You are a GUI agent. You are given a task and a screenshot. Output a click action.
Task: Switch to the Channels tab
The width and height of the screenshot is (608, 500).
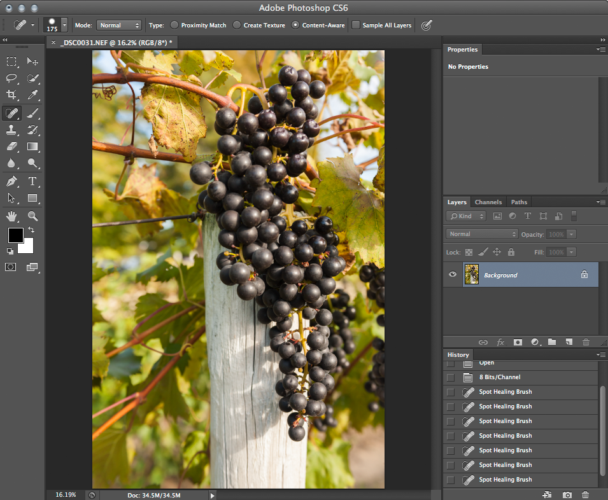(x=488, y=202)
